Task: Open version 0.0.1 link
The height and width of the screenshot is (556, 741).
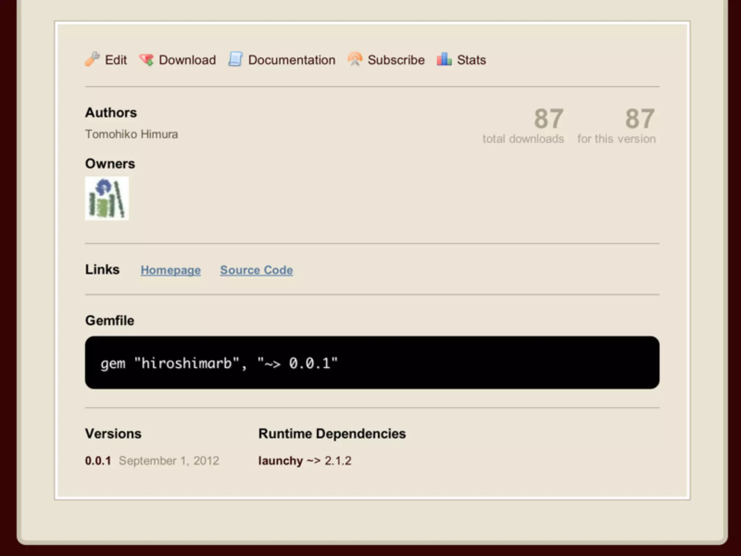Action: (x=98, y=461)
